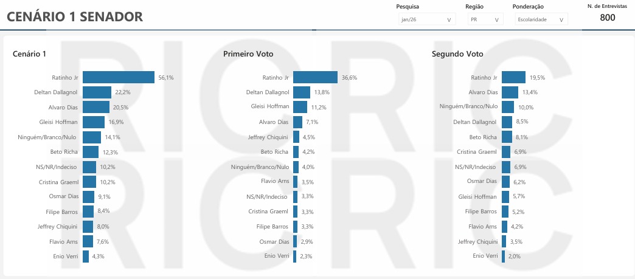635x279 pixels.
Task: Click the 800 interviews count card
Action: 607,18
